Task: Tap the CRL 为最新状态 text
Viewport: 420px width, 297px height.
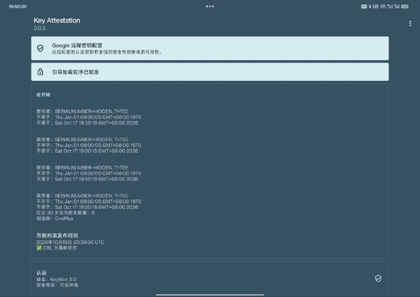Action: [x=60, y=248]
